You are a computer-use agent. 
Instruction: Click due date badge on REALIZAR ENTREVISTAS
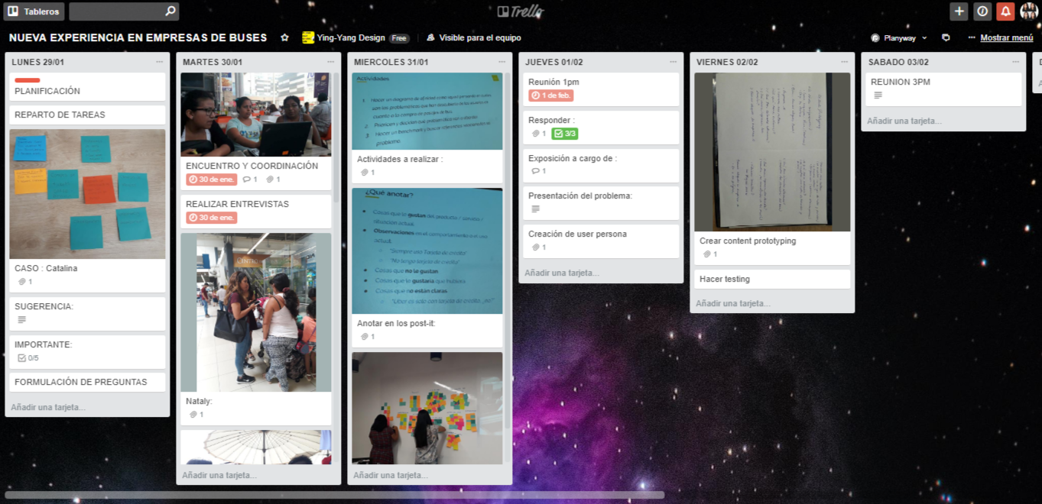[212, 218]
